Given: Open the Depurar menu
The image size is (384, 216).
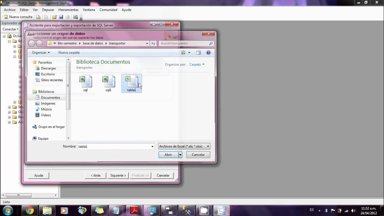Looking at the screenshot, I should 48,10.
